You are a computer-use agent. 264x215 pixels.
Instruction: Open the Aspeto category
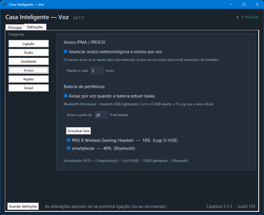coord(29,79)
